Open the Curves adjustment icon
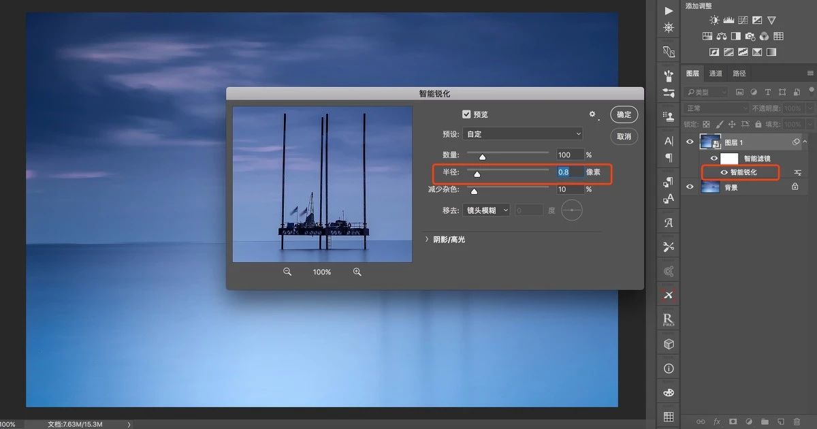The width and height of the screenshot is (817, 429). 741,20
